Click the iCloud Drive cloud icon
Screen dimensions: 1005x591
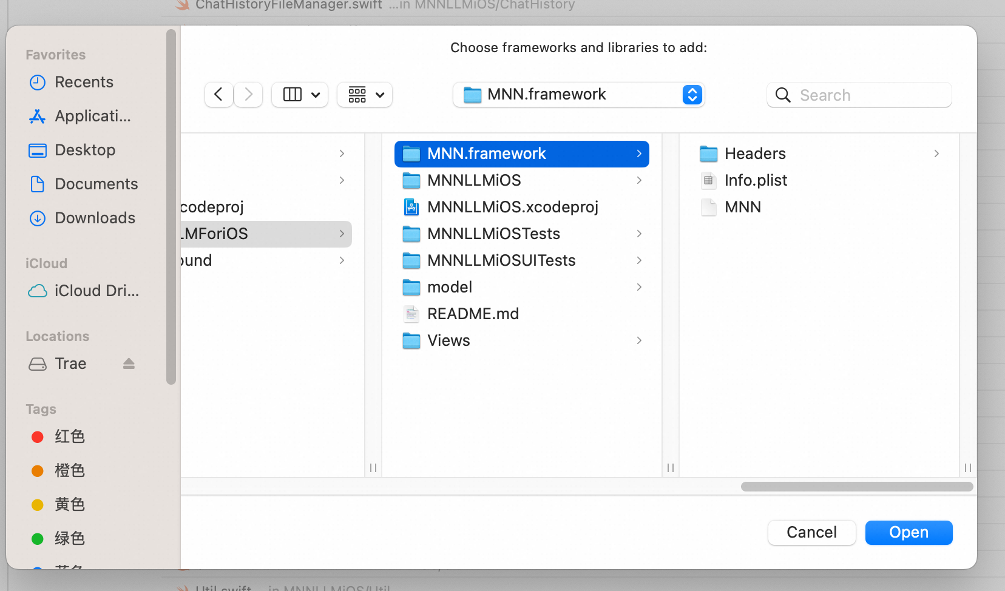pos(38,291)
